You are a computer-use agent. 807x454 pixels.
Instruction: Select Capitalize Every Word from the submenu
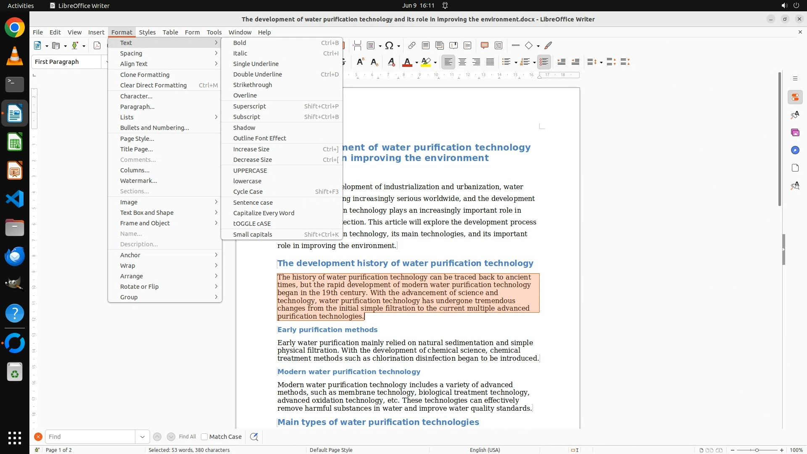tap(264, 213)
